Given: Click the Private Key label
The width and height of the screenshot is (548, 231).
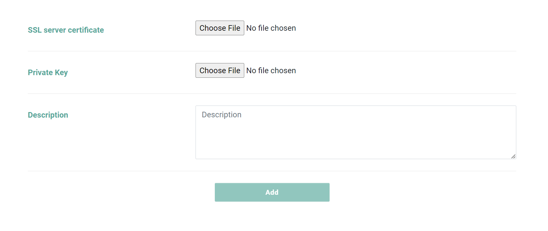Looking at the screenshot, I should point(48,73).
